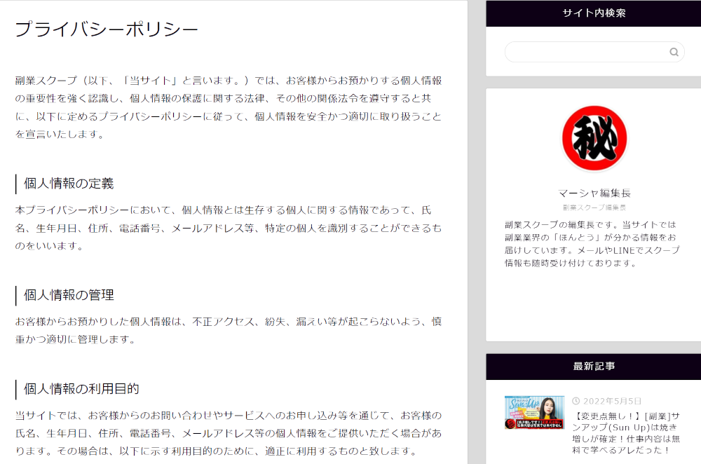Open the マーシャ編集長 author name
The image size is (701, 464).
[594, 193]
